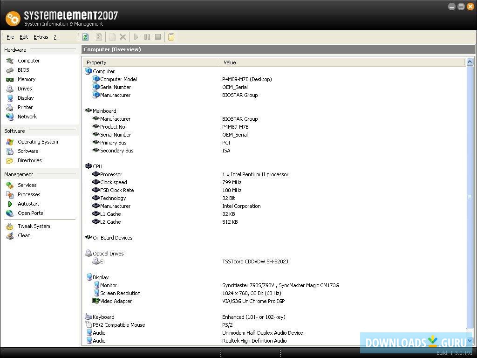
Task: Click the refresh toolbar icon
Action: coord(86,37)
